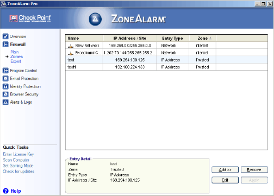
Task: Open the Overview menu label
Action: tap(18, 36)
